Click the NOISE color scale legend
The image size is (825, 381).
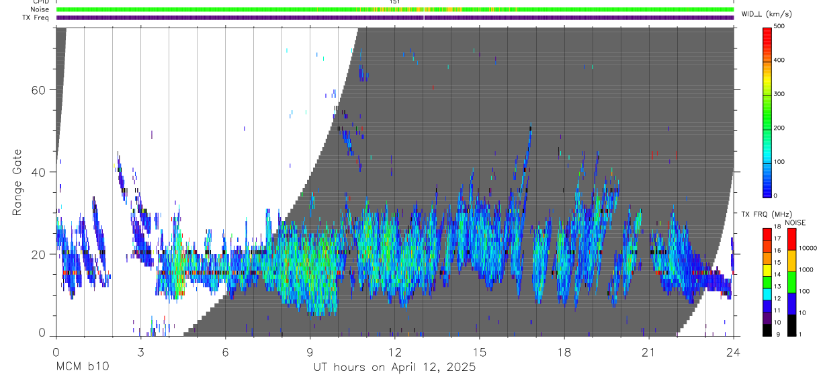791,282
